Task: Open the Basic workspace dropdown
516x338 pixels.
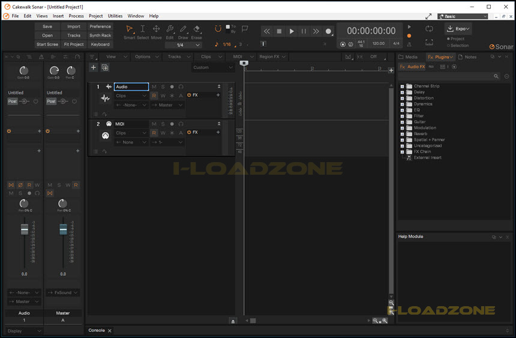Action: pos(463,16)
